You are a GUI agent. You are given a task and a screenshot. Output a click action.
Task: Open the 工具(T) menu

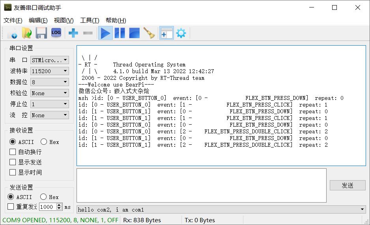90,20
